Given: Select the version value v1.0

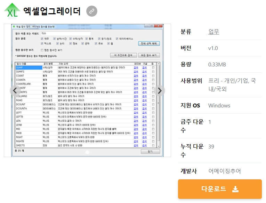Looking at the screenshot, I should pyautogui.click(x=213, y=48).
